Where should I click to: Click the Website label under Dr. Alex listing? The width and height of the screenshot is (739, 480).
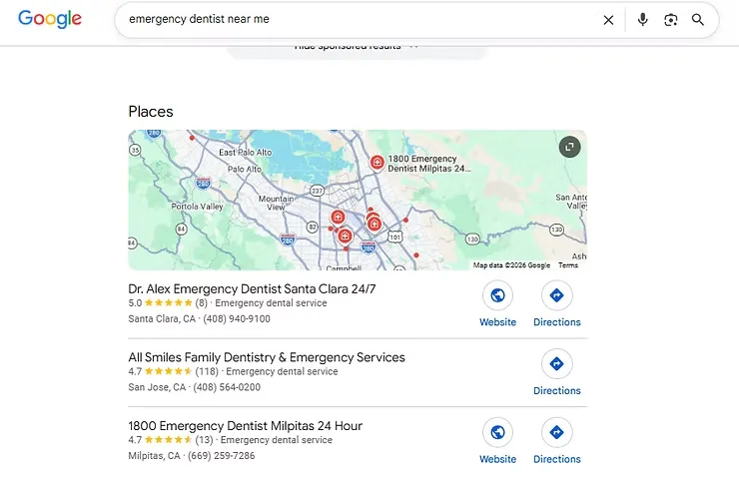point(497,322)
